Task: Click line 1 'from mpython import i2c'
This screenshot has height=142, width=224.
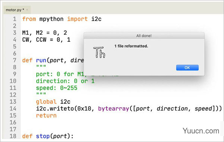Action: coord(62,19)
